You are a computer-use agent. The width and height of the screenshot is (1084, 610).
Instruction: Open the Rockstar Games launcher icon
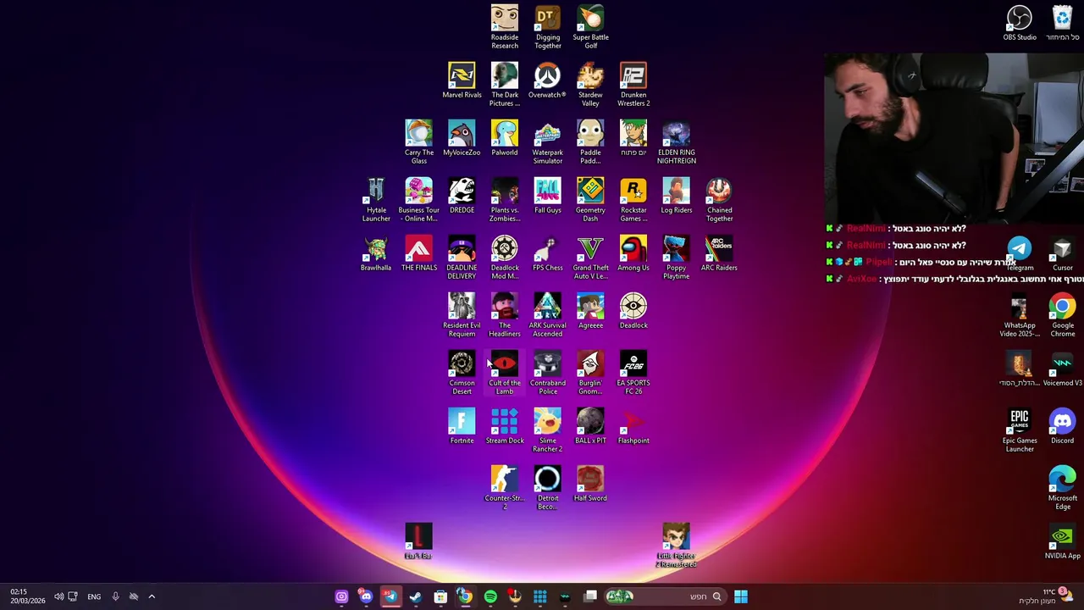[633, 200]
